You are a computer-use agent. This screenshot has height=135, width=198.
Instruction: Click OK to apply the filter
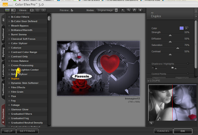(183, 131)
